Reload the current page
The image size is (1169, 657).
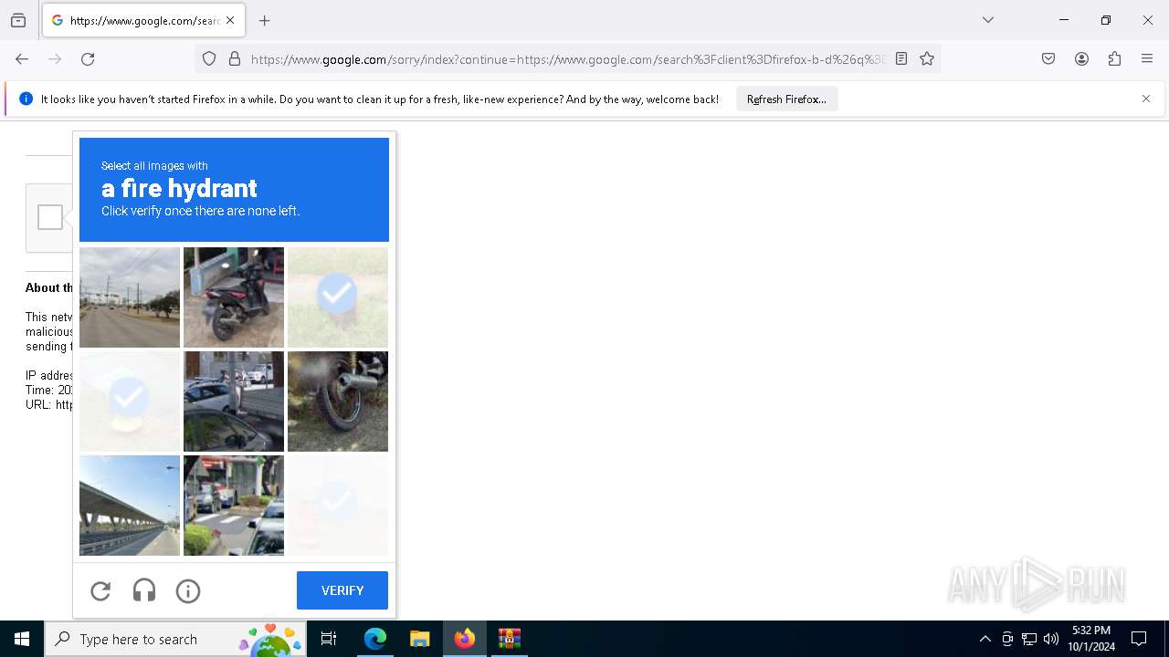88,59
